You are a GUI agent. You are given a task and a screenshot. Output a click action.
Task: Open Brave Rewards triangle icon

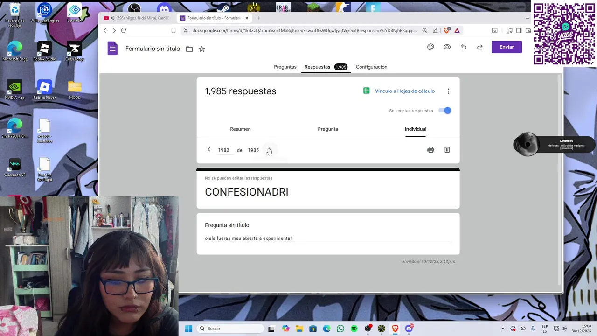click(457, 30)
